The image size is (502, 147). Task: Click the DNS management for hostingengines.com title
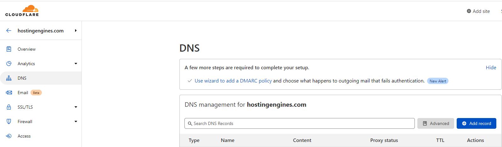click(245, 105)
